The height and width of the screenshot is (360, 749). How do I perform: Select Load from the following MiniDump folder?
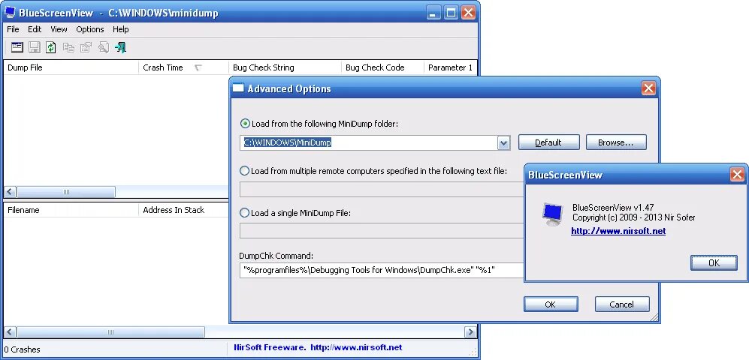point(245,124)
